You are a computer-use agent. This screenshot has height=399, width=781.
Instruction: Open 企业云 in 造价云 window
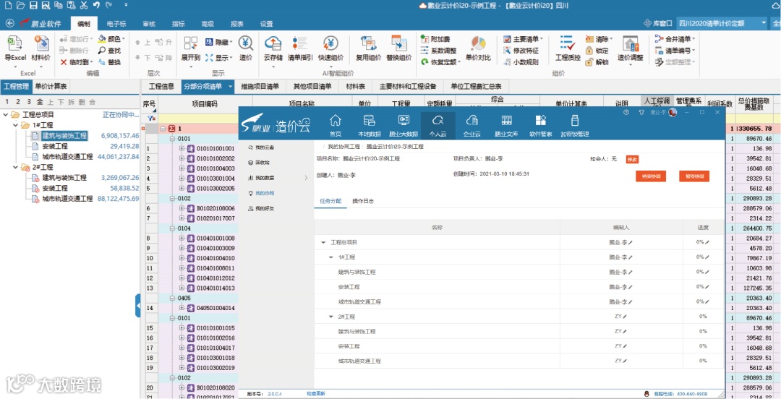[x=471, y=126]
